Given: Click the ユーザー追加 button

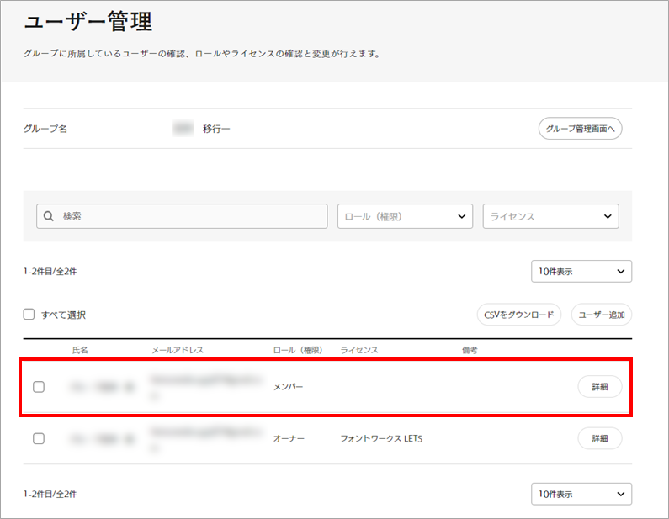Looking at the screenshot, I should 601,315.
